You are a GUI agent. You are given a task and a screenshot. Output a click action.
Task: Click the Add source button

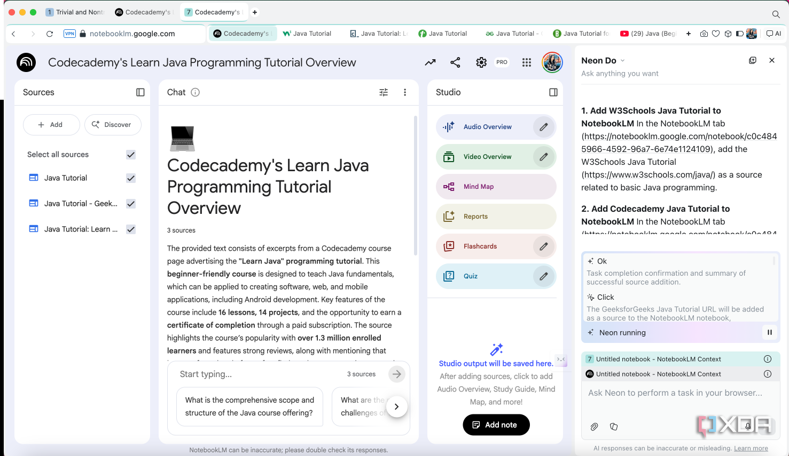coord(51,125)
